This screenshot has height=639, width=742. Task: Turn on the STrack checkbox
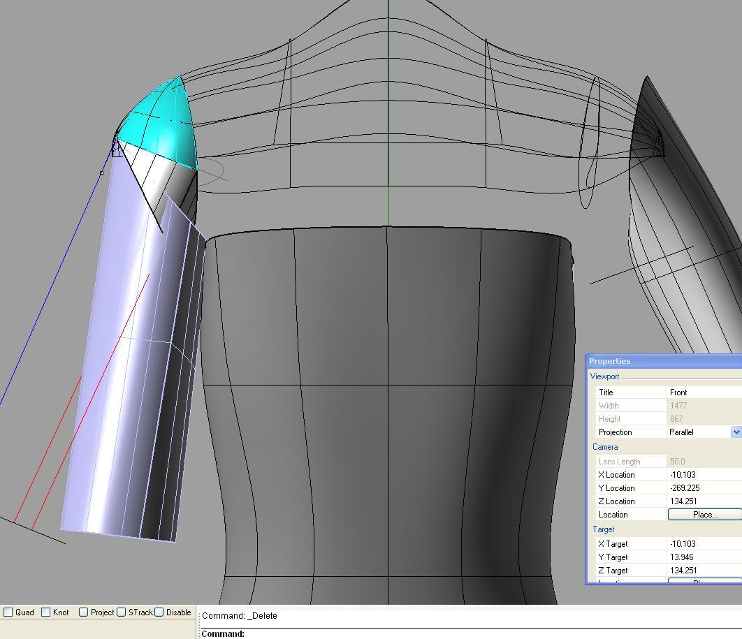tap(122, 612)
